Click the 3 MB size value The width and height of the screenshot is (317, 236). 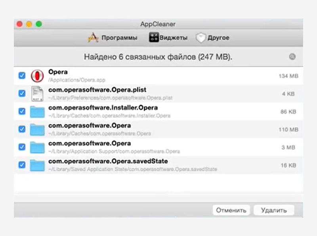click(288, 147)
